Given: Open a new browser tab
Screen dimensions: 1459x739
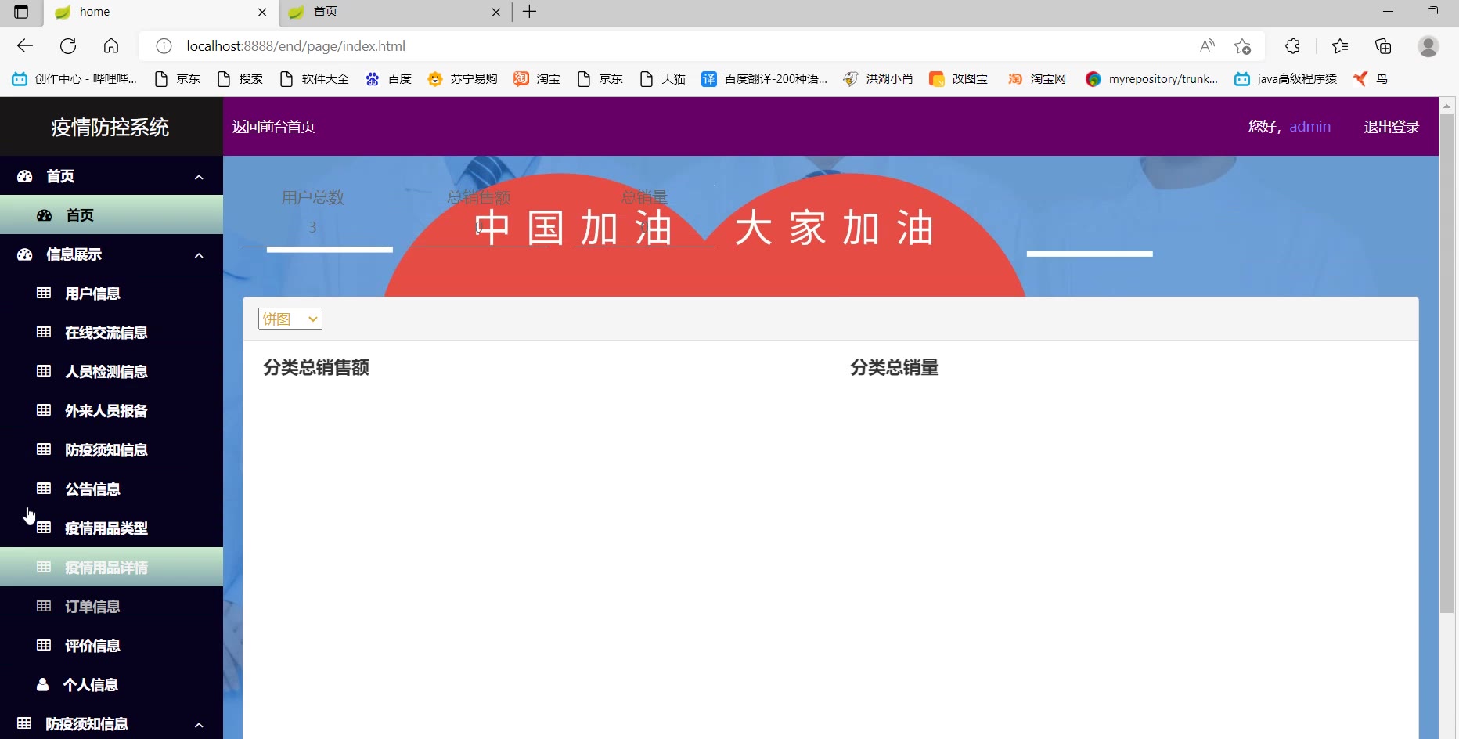Looking at the screenshot, I should click(530, 12).
